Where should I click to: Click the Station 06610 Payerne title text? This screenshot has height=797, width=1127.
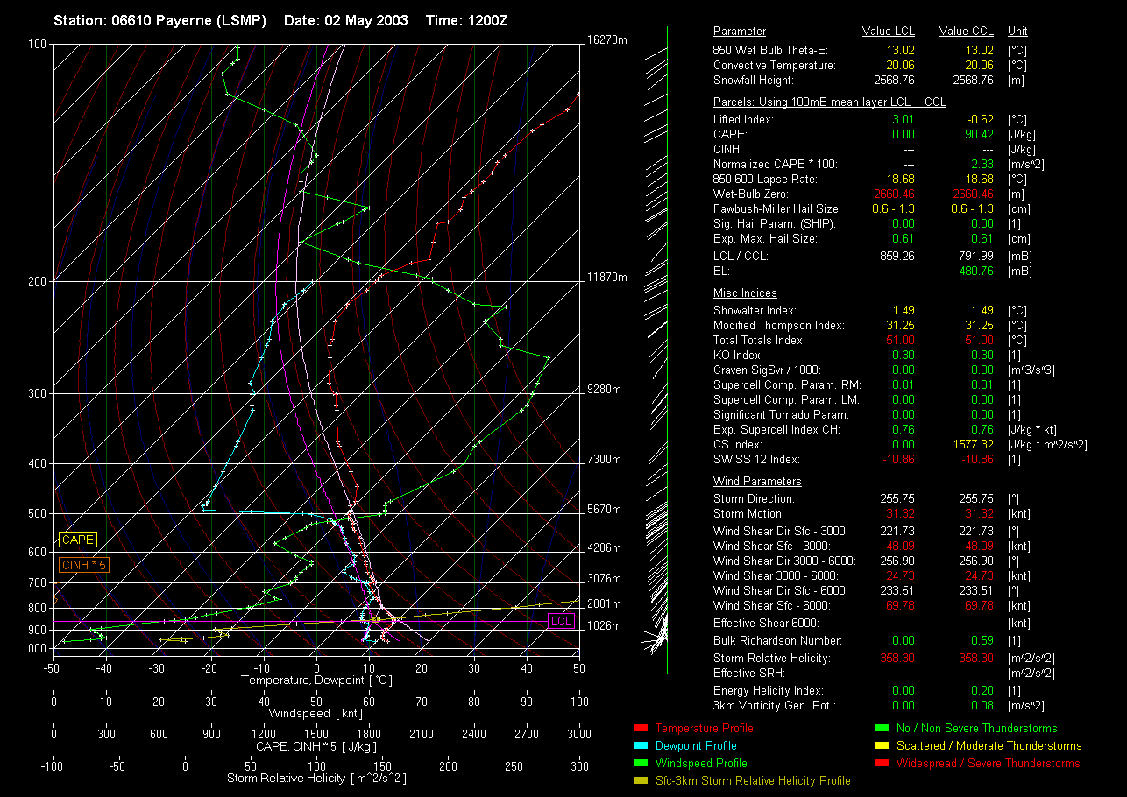tap(161, 20)
